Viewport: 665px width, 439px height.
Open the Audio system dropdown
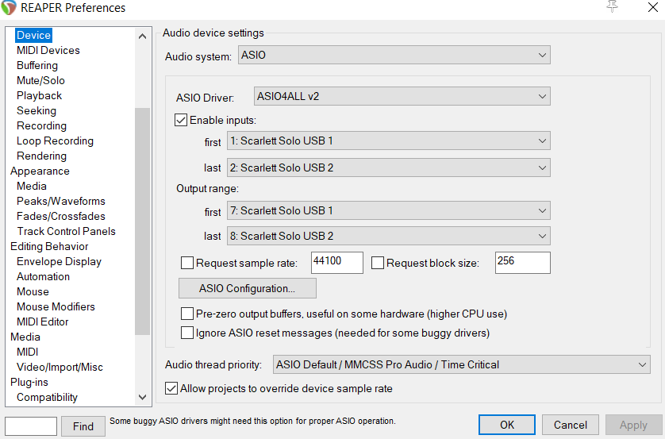coord(394,55)
